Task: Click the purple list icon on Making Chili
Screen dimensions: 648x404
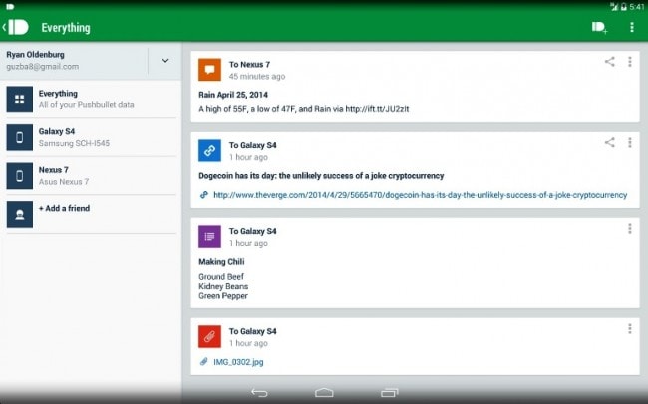Action: tap(209, 236)
